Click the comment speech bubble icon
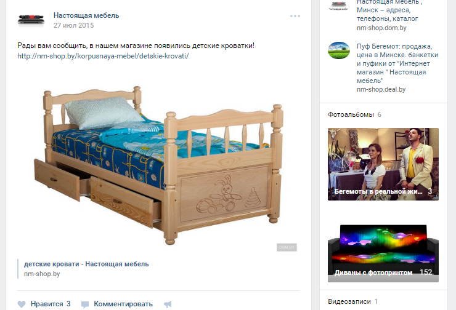This screenshot has width=456, height=310. pyautogui.click(x=85, y=304)
